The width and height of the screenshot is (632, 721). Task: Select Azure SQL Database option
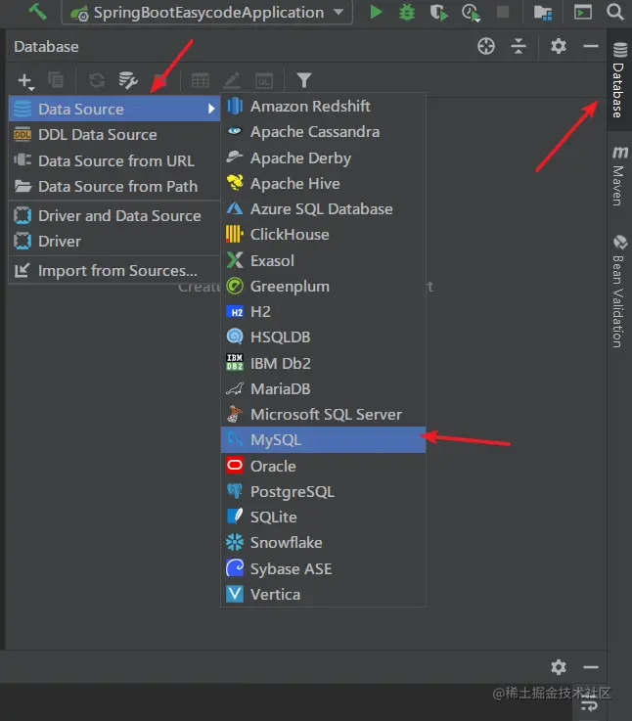tap(324, 209)
